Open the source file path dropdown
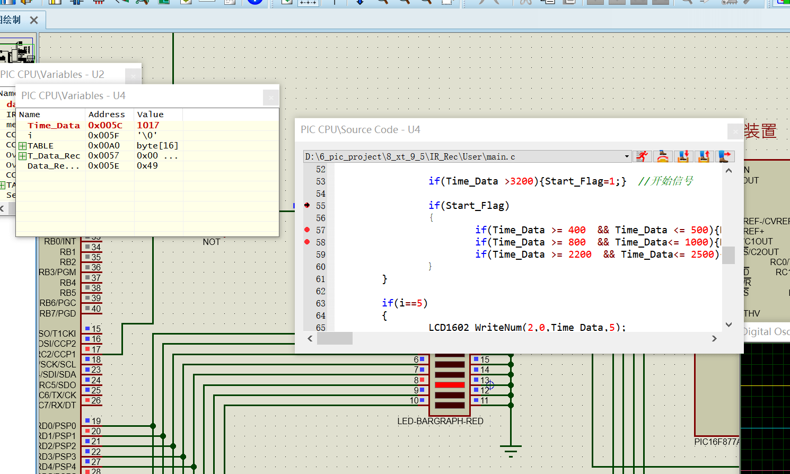Image resolution: width=790 pixels, height=474 pixels. [627, 156]
